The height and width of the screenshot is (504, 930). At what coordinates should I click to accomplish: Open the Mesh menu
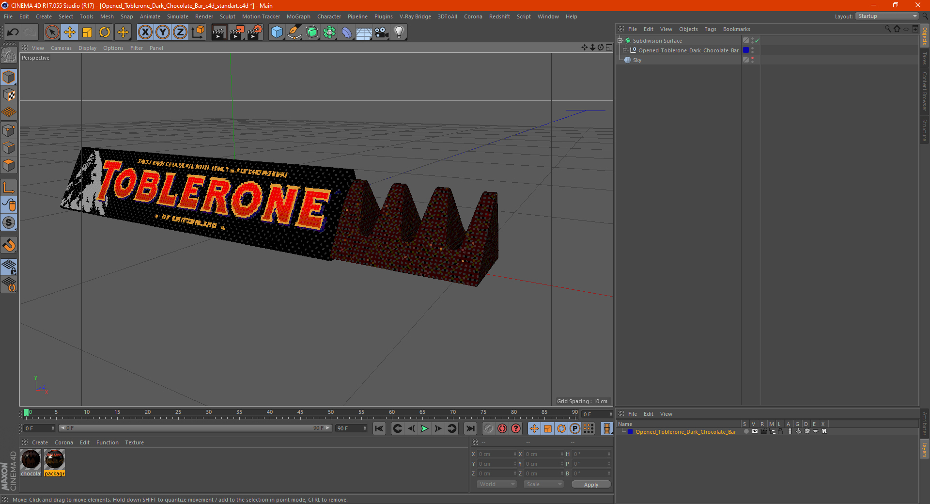(107, 16)
